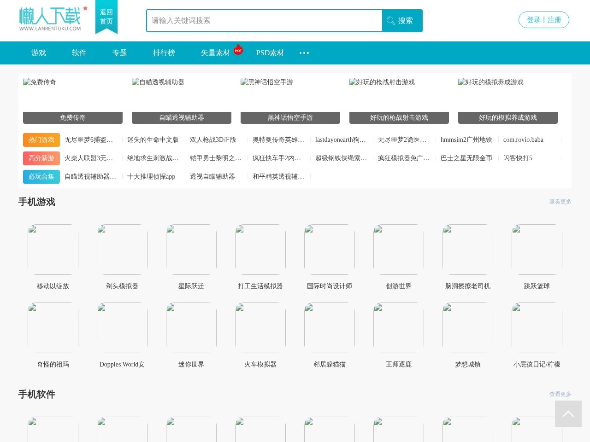Click the HOT badge on 矢量素材
Screen dimensions: 590x442
click(x=238, y=49)
